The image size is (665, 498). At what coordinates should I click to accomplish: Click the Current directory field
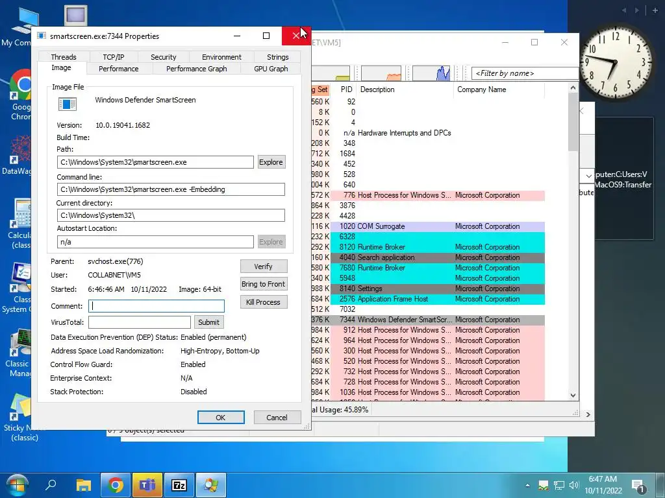pyautogui.click(x=171, y=215)
